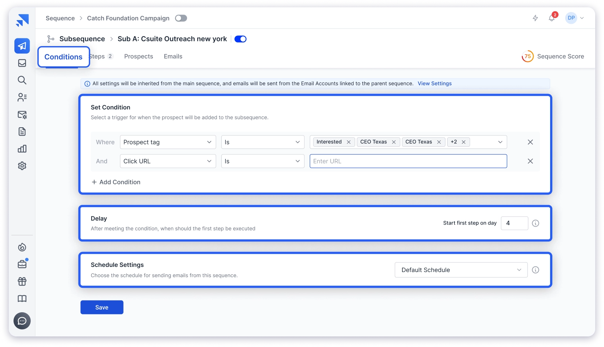Open the Sequences paper plane icon
Viewport: 604px width, 347px height.
(22, 46)
